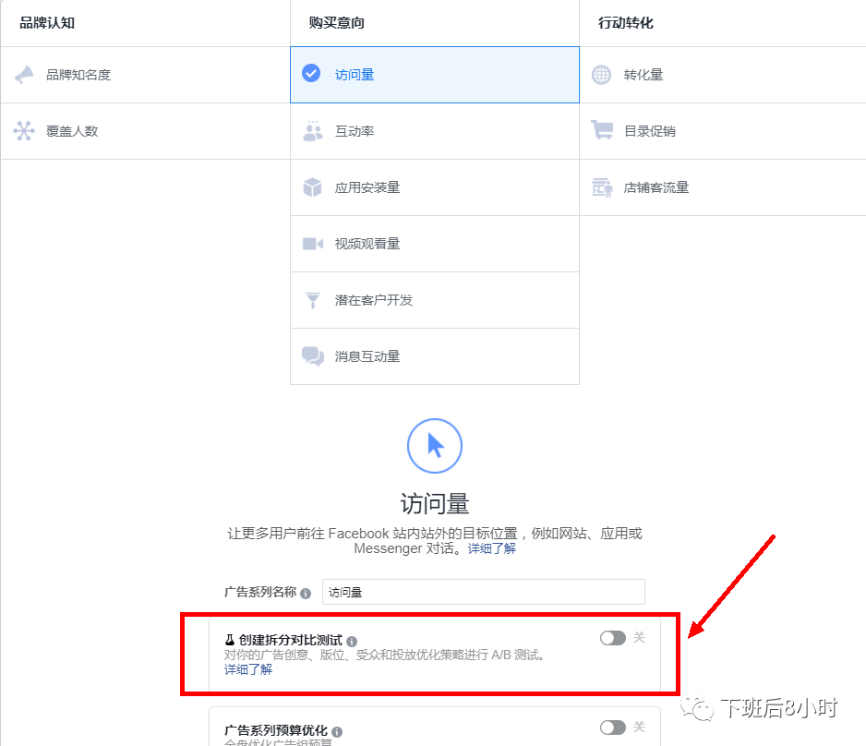Pick the 转化量 objective

coord(722,75)
